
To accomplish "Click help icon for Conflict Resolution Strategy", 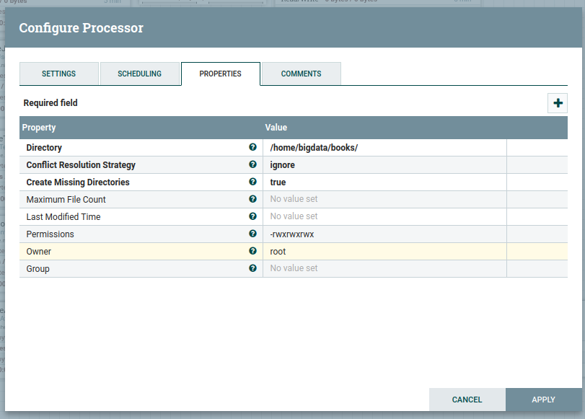I will pos(252,164).
